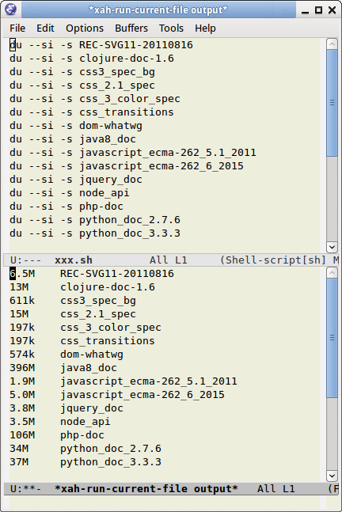
Task: Click the scrollbar thumb in the xxx.sh pane
Action: tap(332, 103)
